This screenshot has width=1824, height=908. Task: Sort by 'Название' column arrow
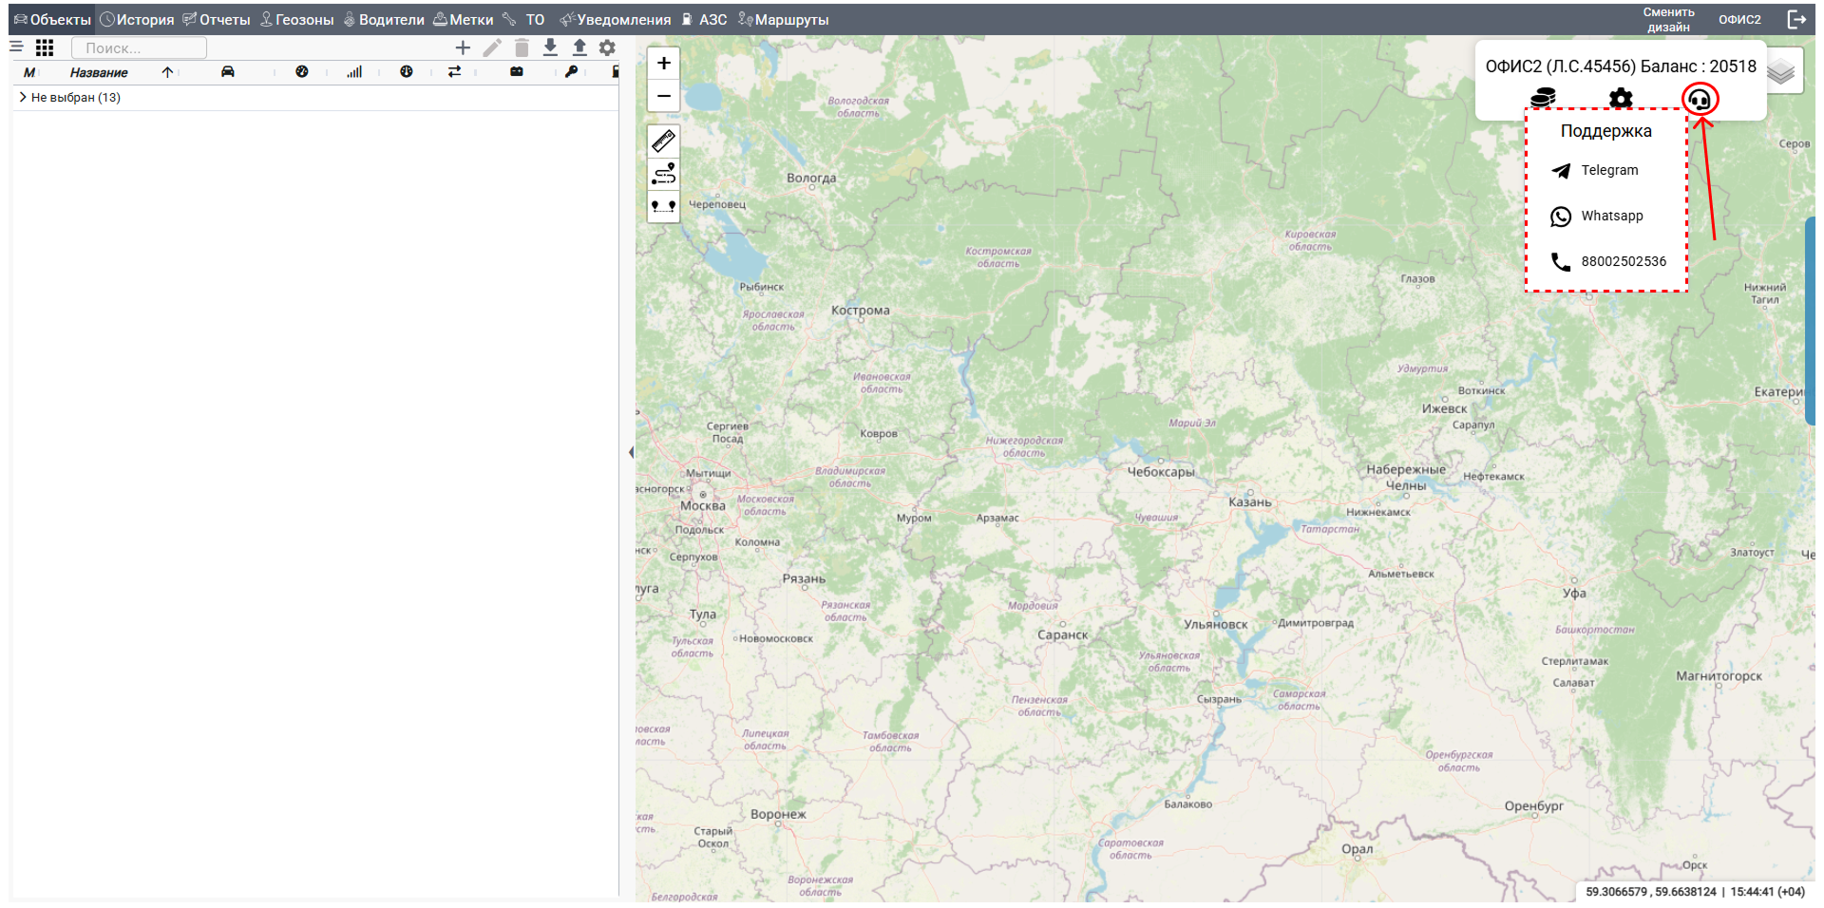(167, 72)
